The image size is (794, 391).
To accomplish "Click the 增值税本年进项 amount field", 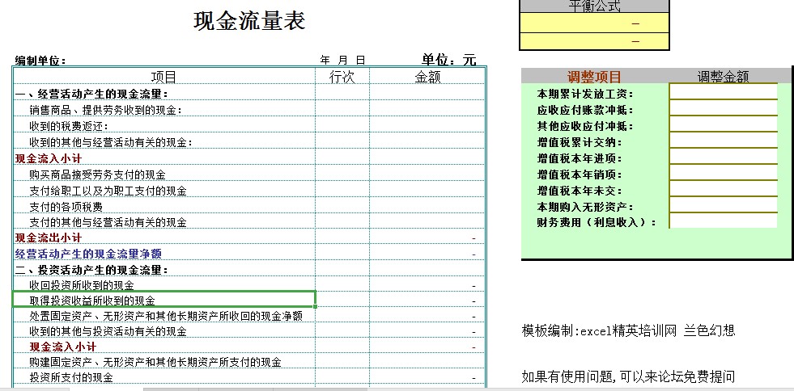I will click(x=723, y=156).
